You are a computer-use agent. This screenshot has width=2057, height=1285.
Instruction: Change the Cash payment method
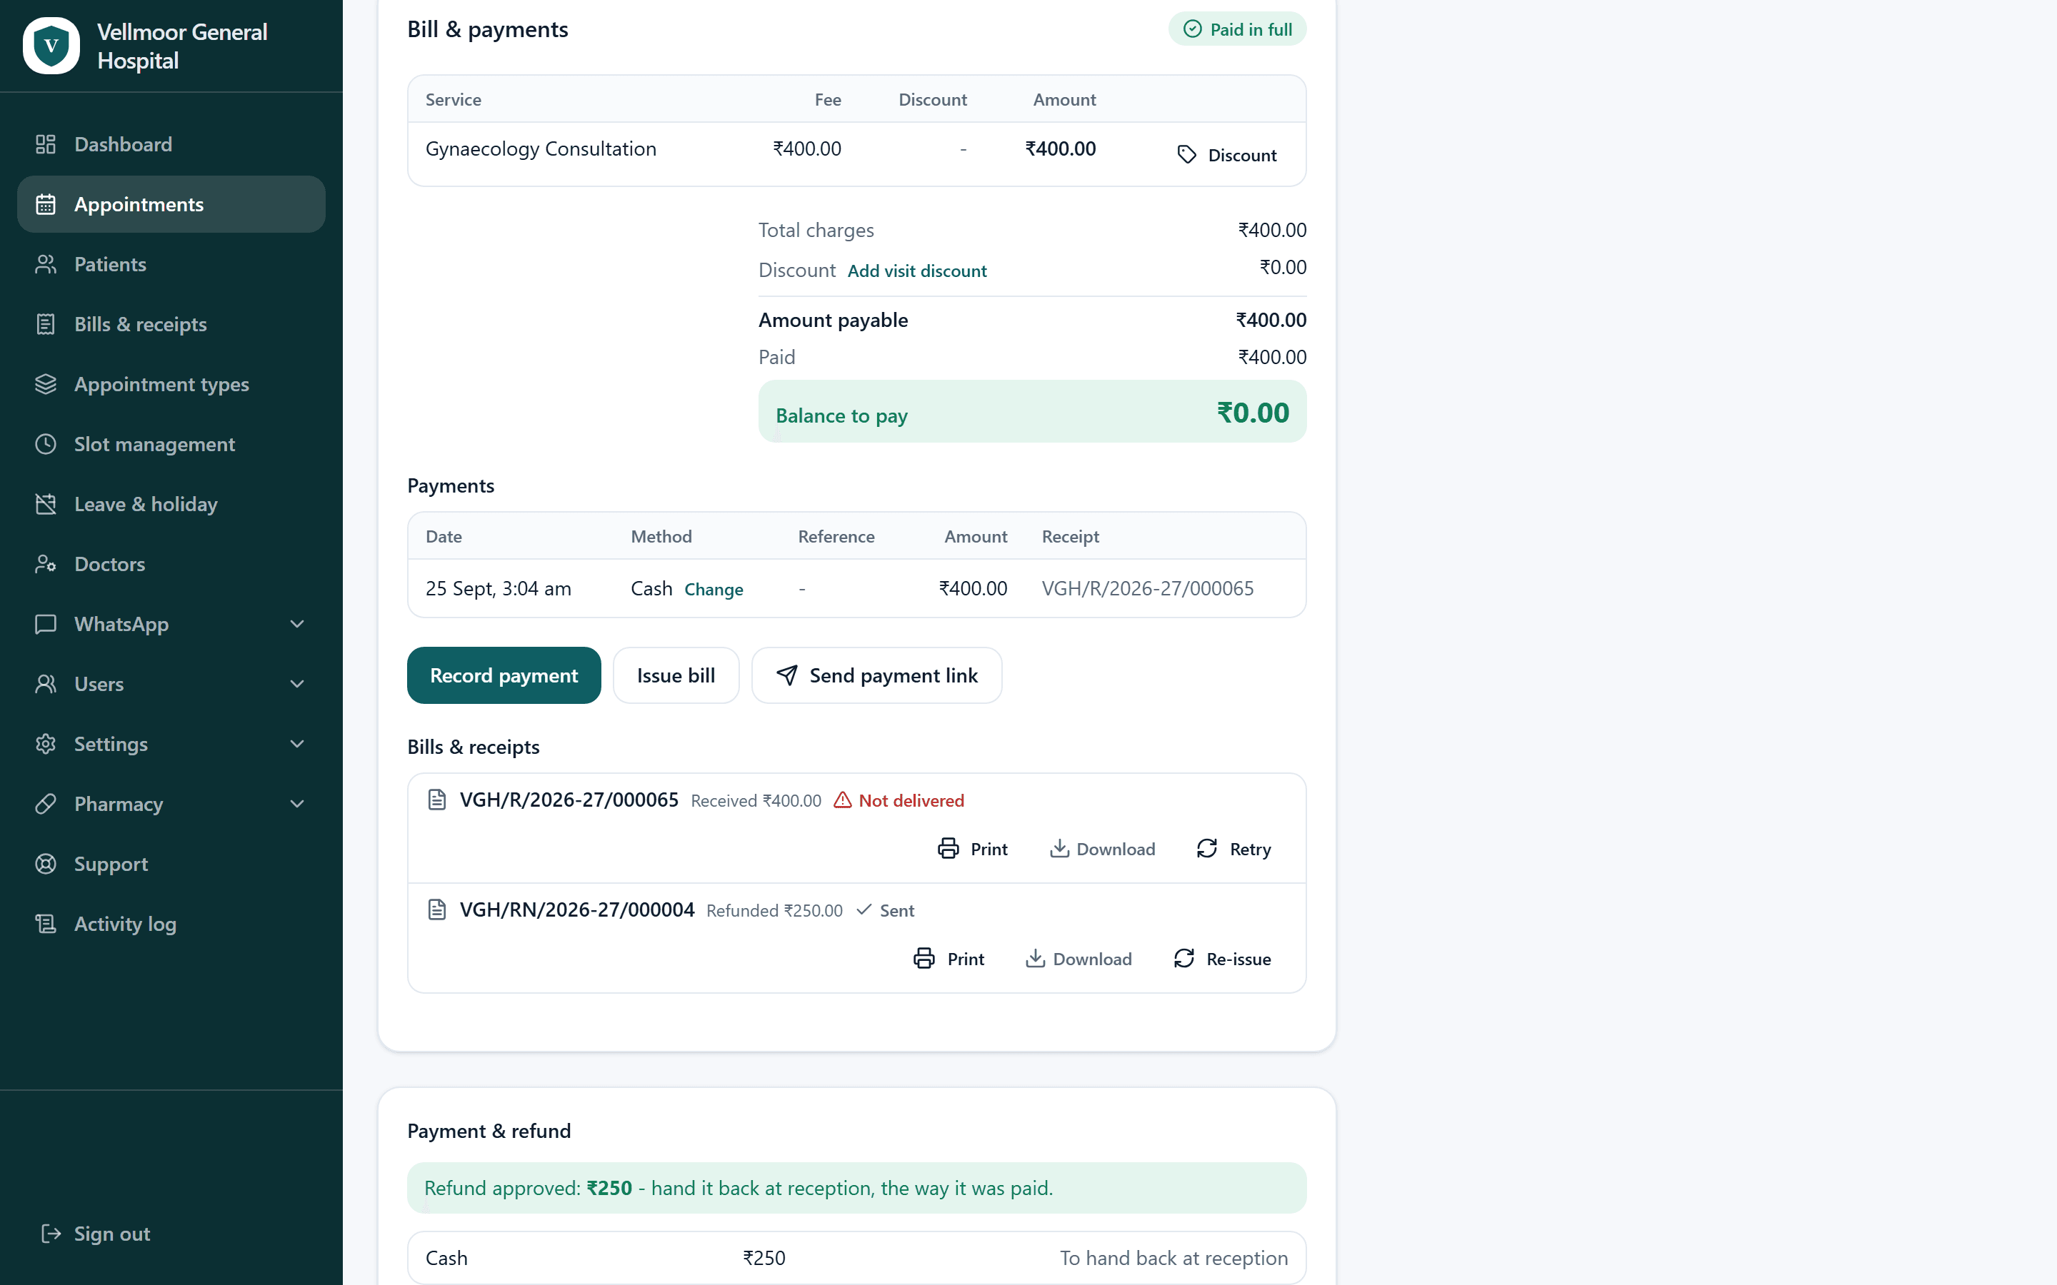point(713,589)
